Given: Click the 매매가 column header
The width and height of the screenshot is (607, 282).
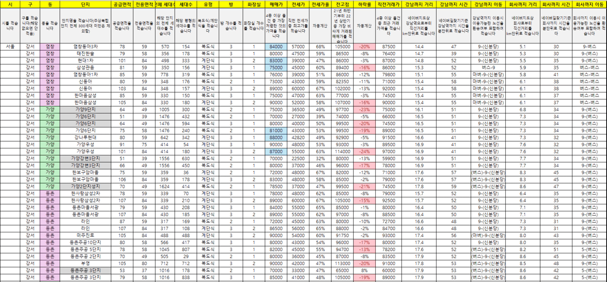Looking at the screenshot, I should pyautogui.click(x=276, y=5).
